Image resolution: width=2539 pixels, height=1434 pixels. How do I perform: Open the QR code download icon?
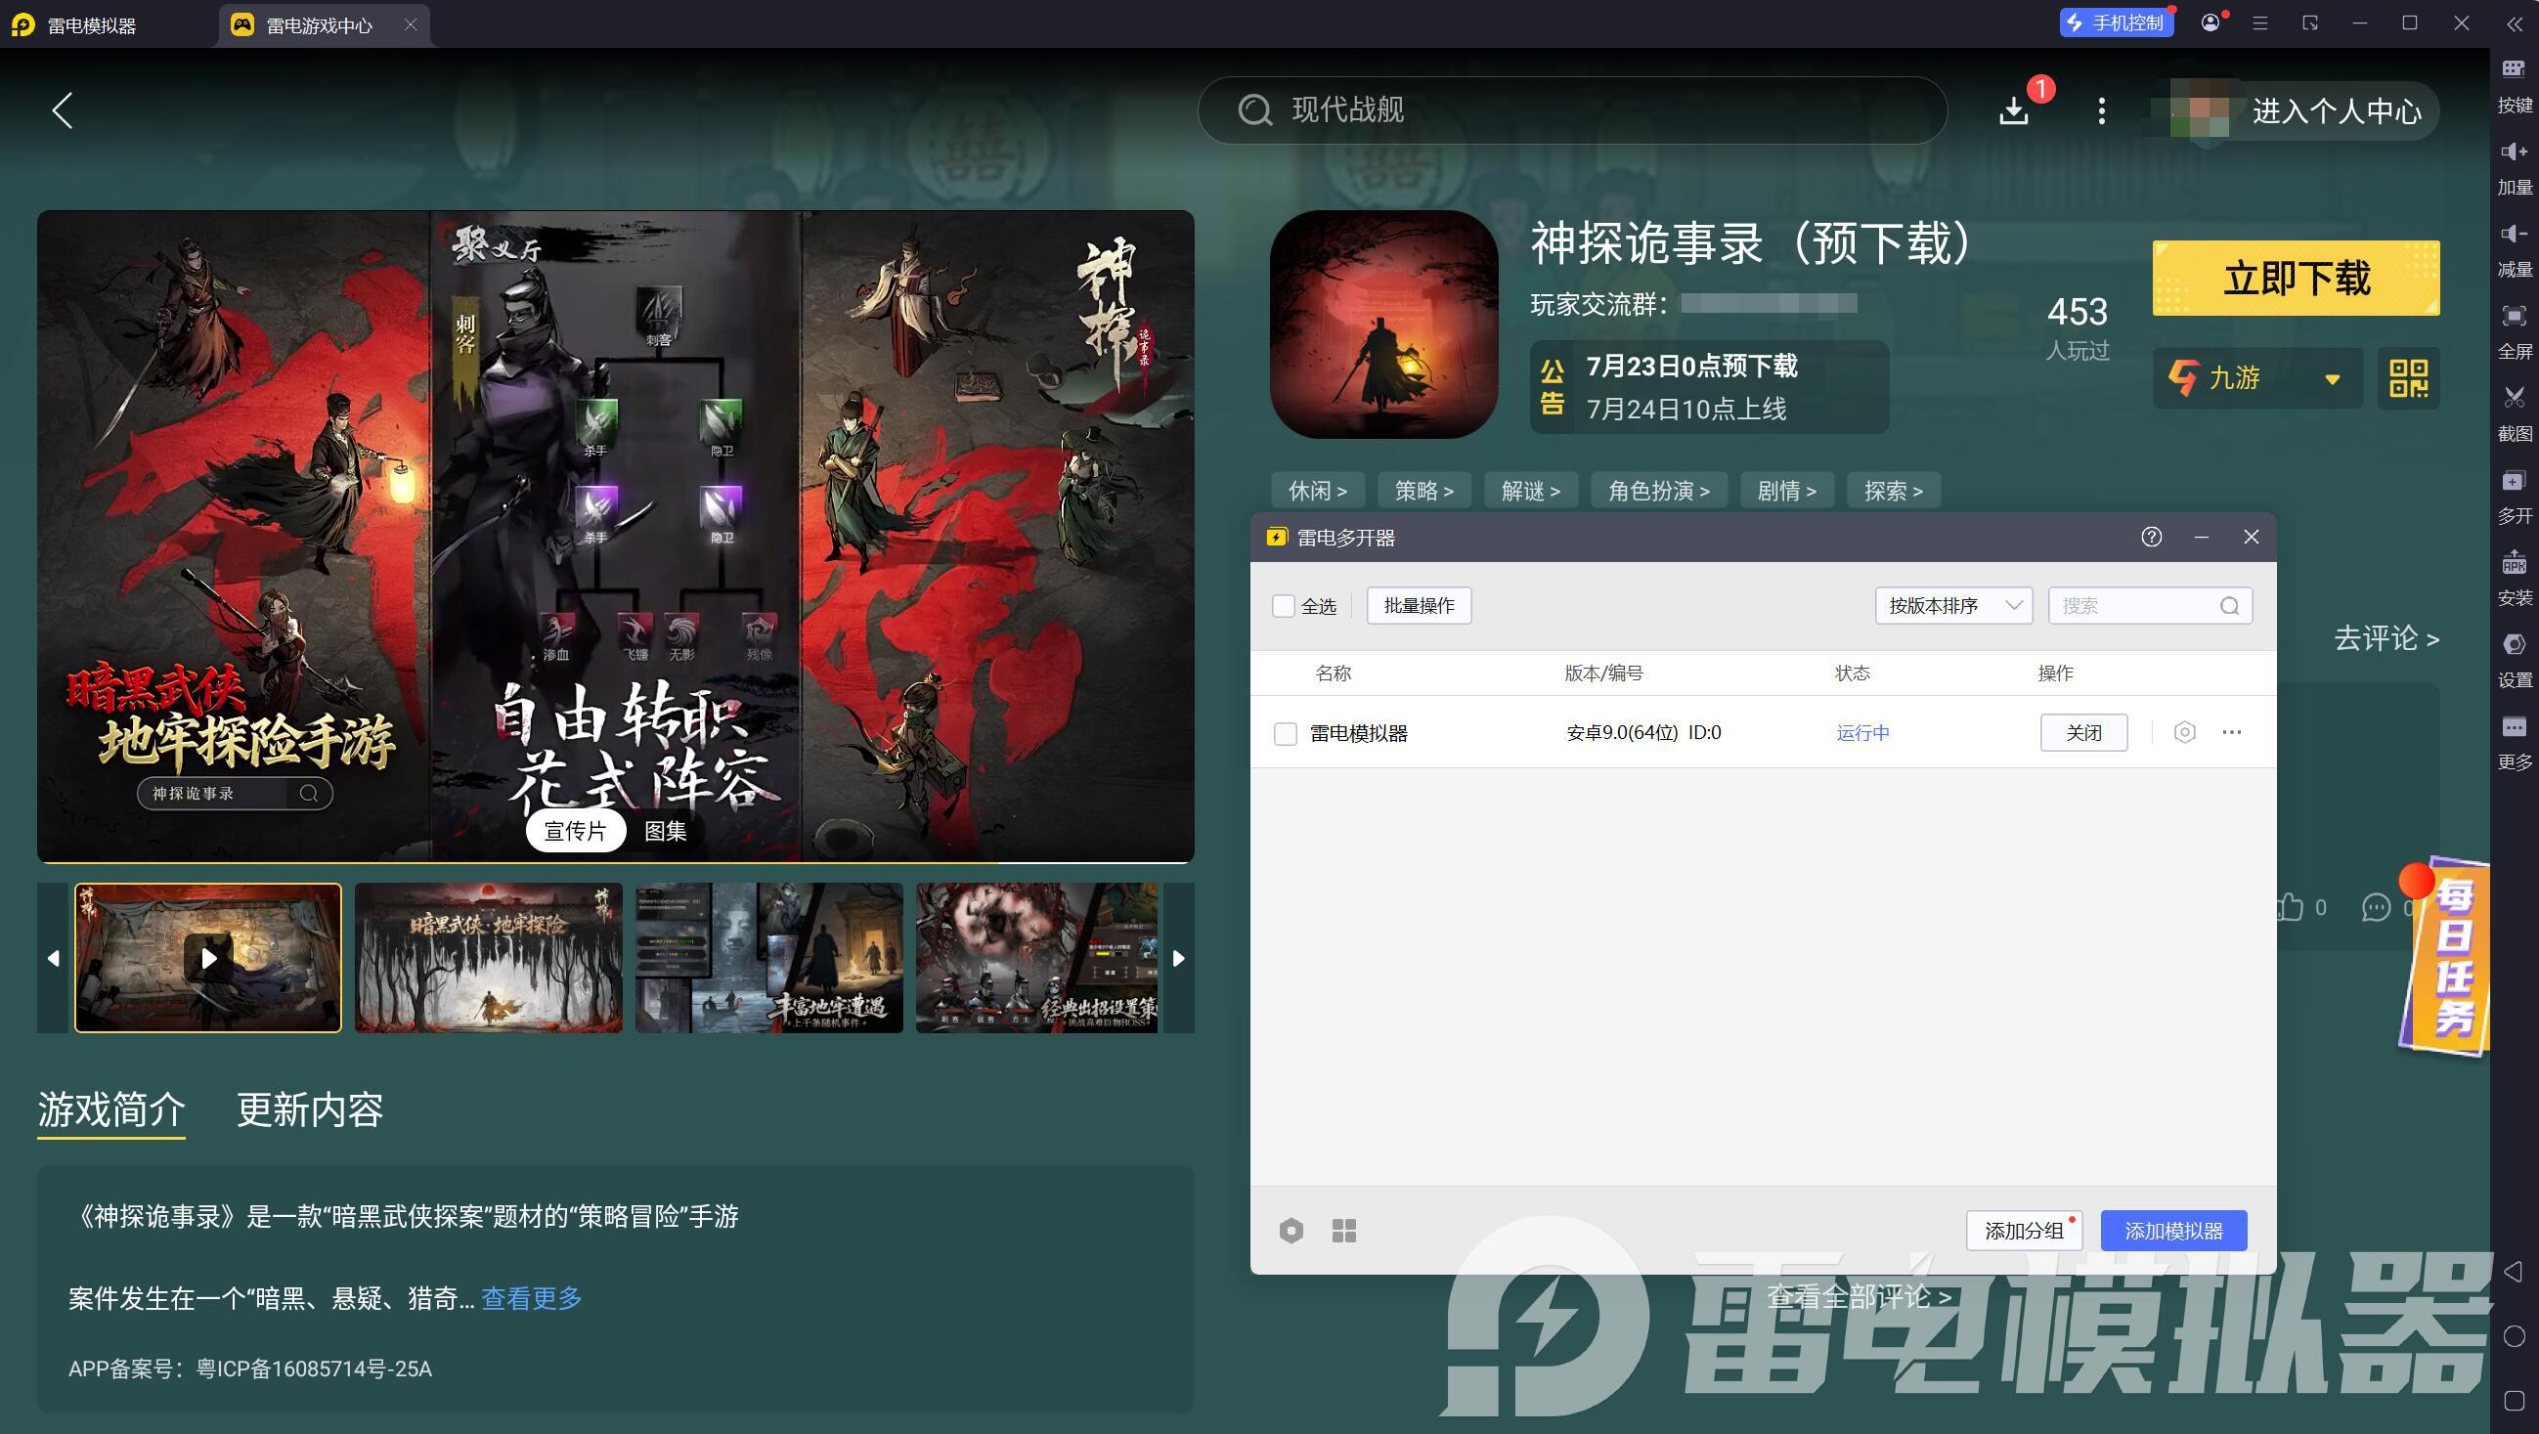pyautogui.click(x=2407, y=378)
